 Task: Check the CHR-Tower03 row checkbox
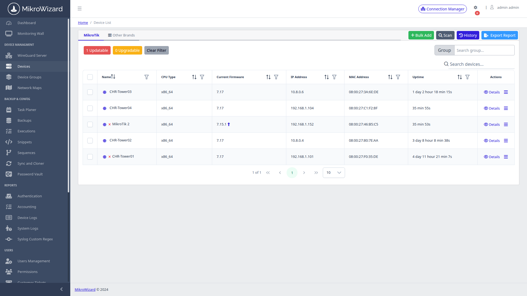pos(90,92)
